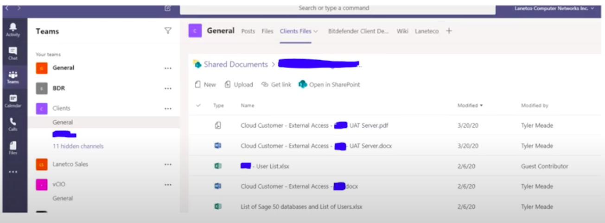Open the Chat section
The image size is (605, 223).
(13, 53)
